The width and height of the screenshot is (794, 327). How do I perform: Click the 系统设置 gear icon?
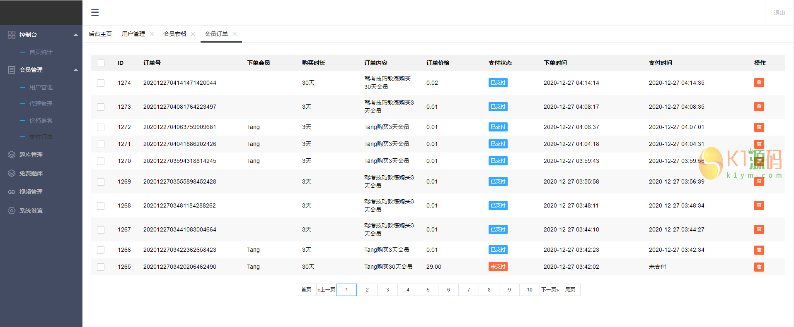pos(12,210)
